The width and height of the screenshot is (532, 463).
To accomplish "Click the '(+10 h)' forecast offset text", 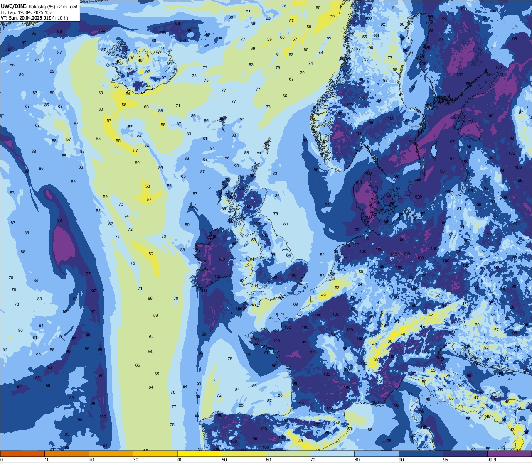I will click(60, 18).
